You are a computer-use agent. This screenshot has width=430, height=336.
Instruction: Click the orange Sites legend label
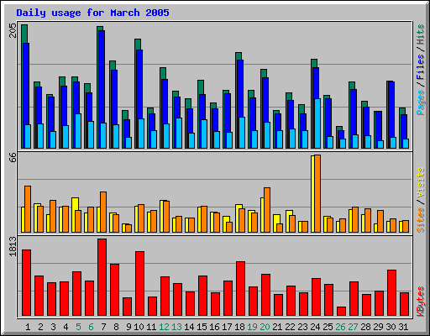point(421,220)
